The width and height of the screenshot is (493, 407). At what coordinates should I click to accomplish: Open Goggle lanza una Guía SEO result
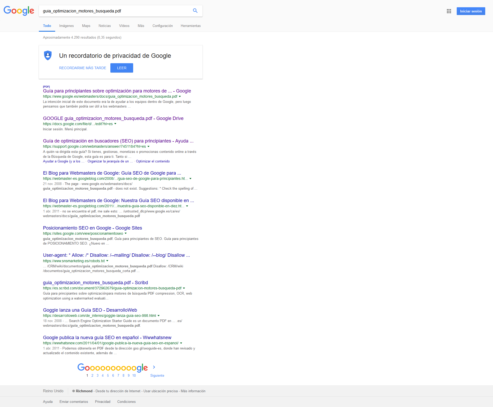pos(90,310)
